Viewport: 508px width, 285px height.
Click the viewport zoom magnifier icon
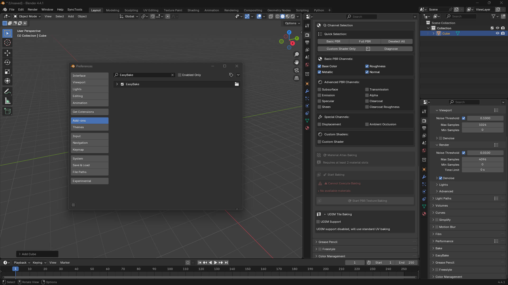point(297,54)
